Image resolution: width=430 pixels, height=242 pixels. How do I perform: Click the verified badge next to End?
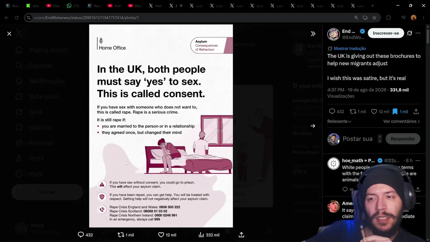pyautogui.click(x=362, y=31)
